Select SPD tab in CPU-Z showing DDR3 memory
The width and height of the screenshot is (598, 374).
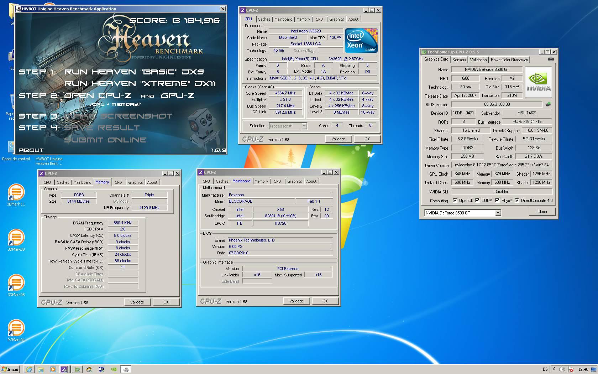point(118,182)
